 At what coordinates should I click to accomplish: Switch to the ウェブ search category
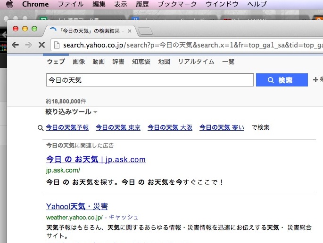[x=56, y=62]
